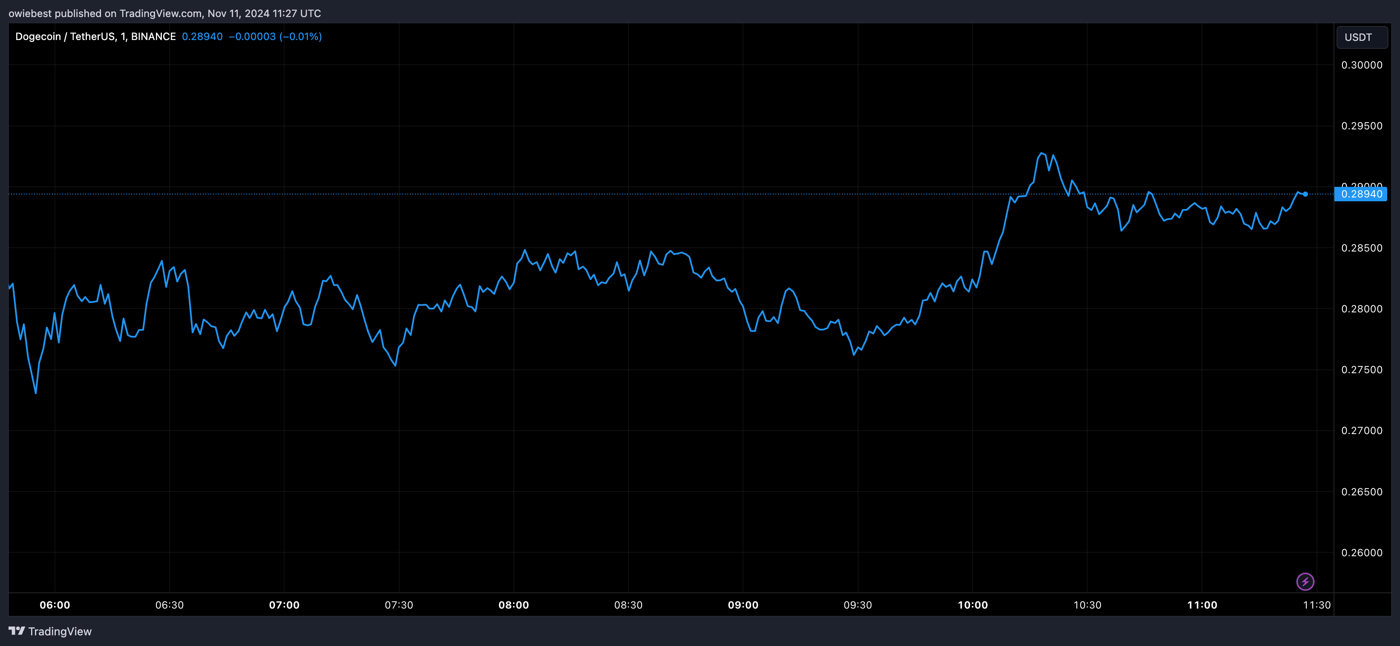Click the 08:30 time axis label
Image resolution: width=1400 pixels, height=646 pixels.
click(628, 605)
